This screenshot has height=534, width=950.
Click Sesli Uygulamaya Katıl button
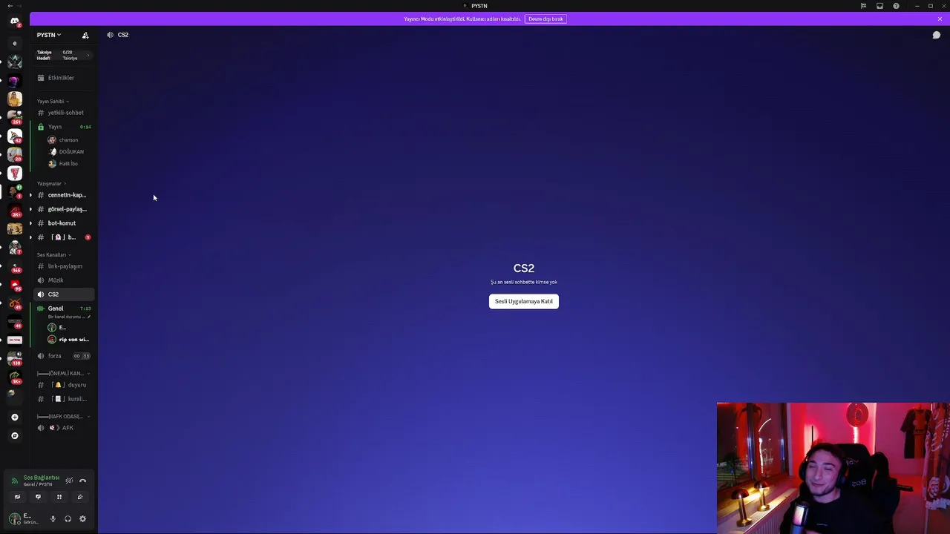[524, 301]
